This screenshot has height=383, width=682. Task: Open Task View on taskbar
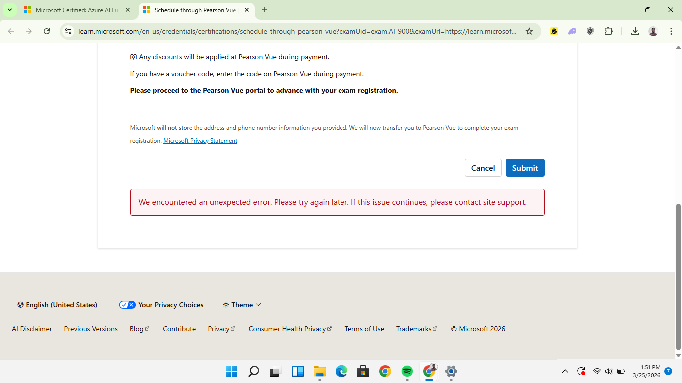(x=275, y=371)
